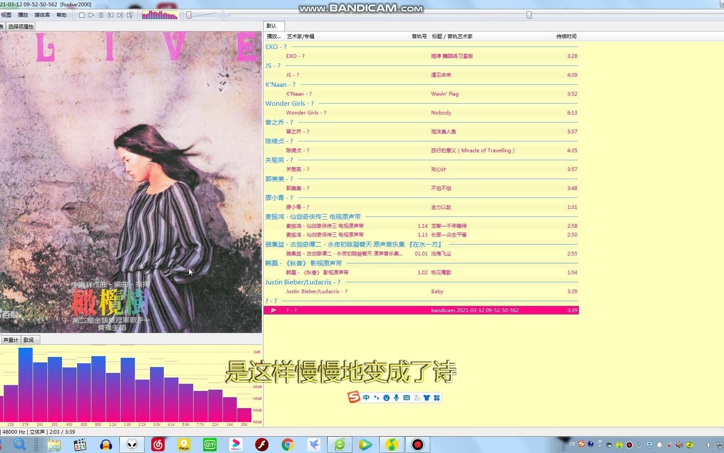Click the Play button in the toolbar
The image size is (724, 453).
91,15
